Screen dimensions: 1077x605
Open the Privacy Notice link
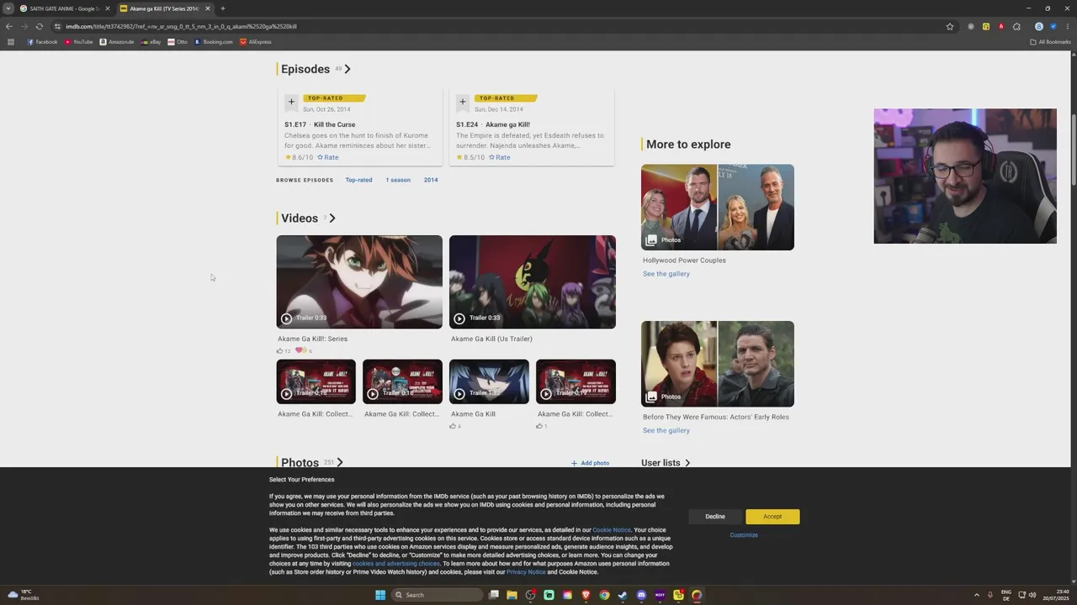point(526,572)
